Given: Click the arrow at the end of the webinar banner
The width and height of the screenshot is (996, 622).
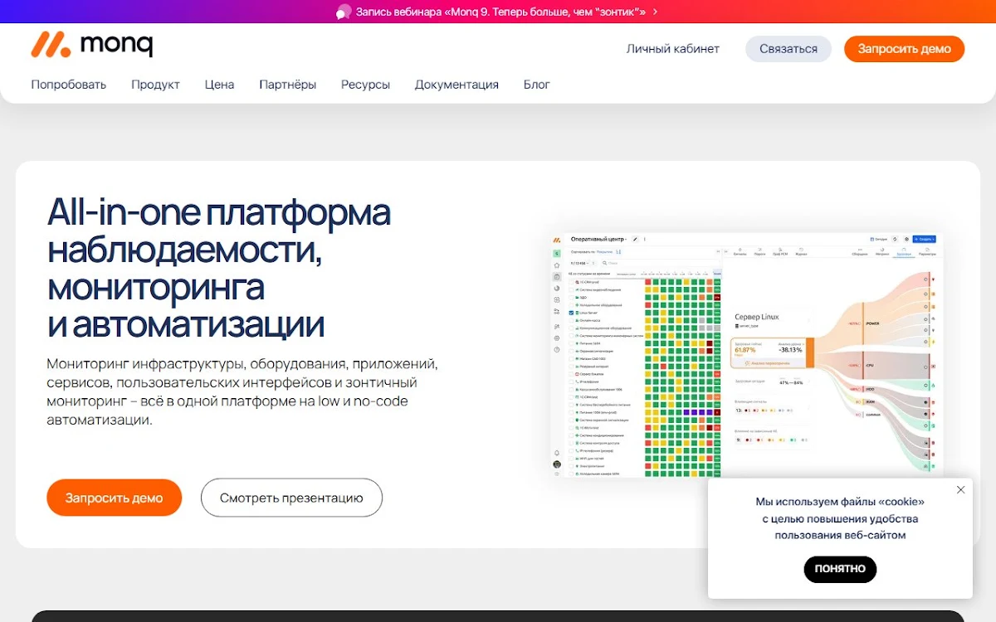Looking at the screenshot, I should pos(655,12).
